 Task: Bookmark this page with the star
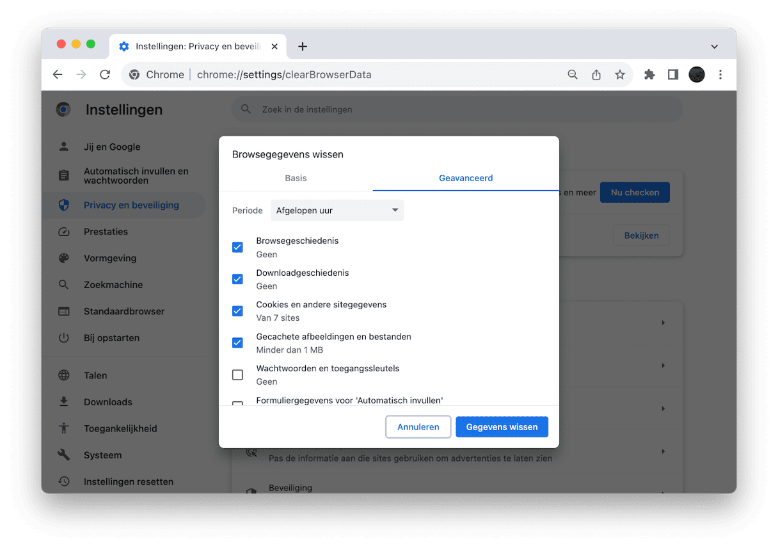coord(620,75)
